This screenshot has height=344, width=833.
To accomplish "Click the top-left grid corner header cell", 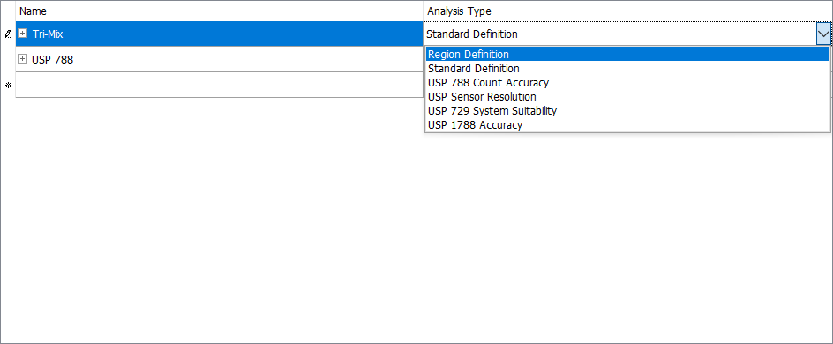I will coord(8,11).
